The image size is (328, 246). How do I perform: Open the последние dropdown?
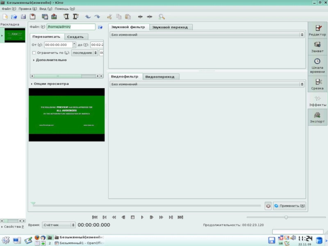click(x=84, y=53)
